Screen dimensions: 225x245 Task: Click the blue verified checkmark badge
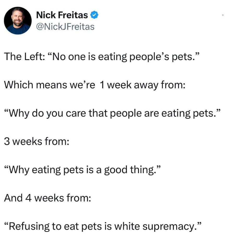94,15
